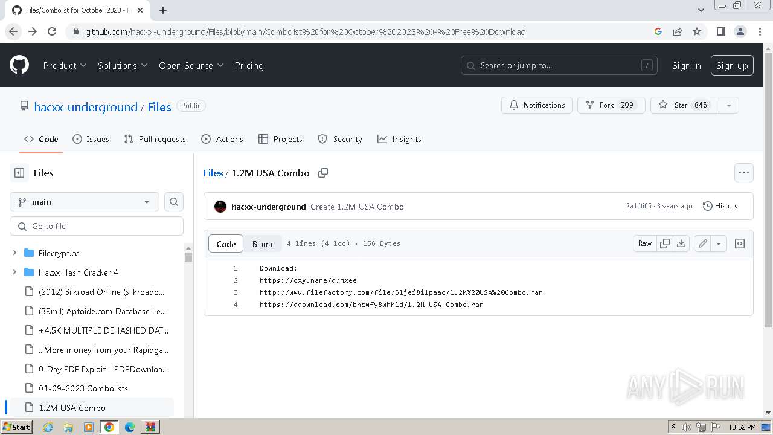Click the search or jump to field
773x435 pixels.
559,65
